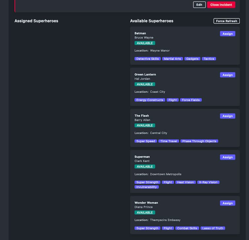Assign Wonder Woman to the incident
Image resolution: width=249 pixels, height=240 pixels.
pyautogui.click(x=227, y=203)
